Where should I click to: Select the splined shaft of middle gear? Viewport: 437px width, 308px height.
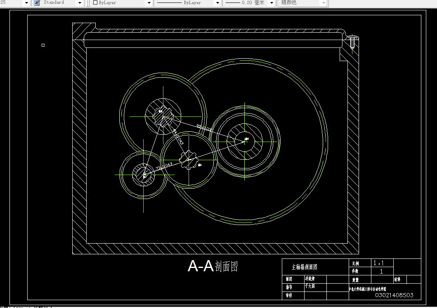click(x=189, y=160)
